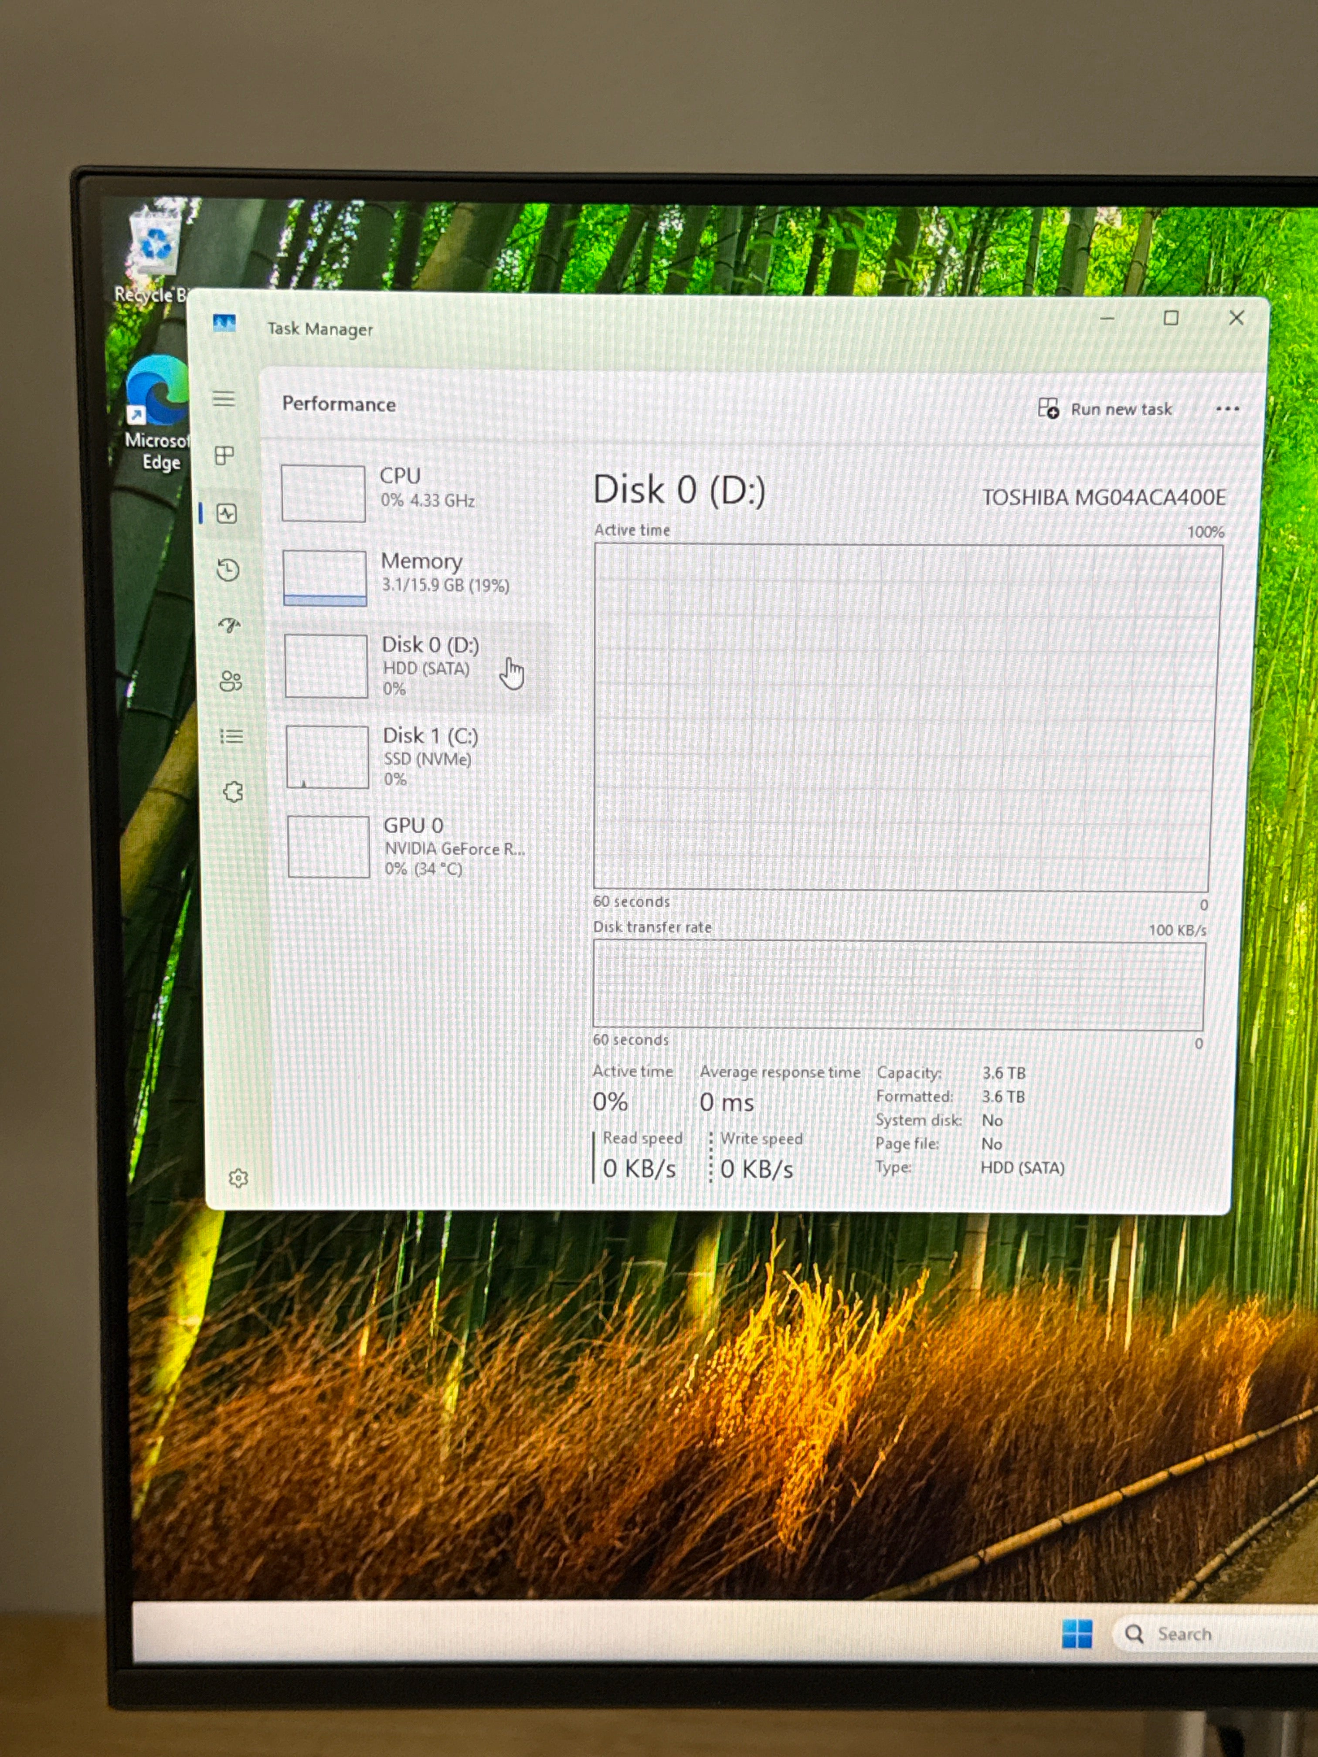
Task: Click Run new task button
Action: click(x=1105, y=409)
